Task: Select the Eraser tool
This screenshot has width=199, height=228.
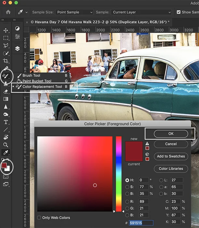Action: click(6, 92)
